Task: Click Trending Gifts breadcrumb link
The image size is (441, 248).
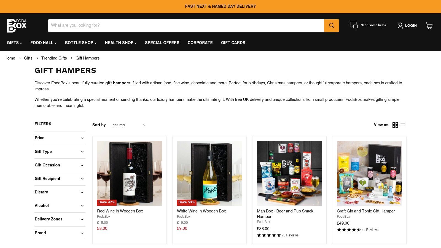Action: 54,58
